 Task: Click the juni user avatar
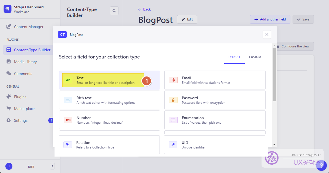9,166
